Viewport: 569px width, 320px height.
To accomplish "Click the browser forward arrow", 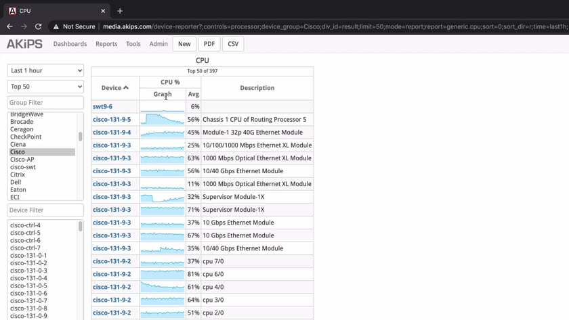I will (x=24, y=26).
